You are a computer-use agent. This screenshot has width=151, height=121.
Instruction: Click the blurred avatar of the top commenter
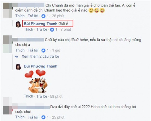click(7, 10)
